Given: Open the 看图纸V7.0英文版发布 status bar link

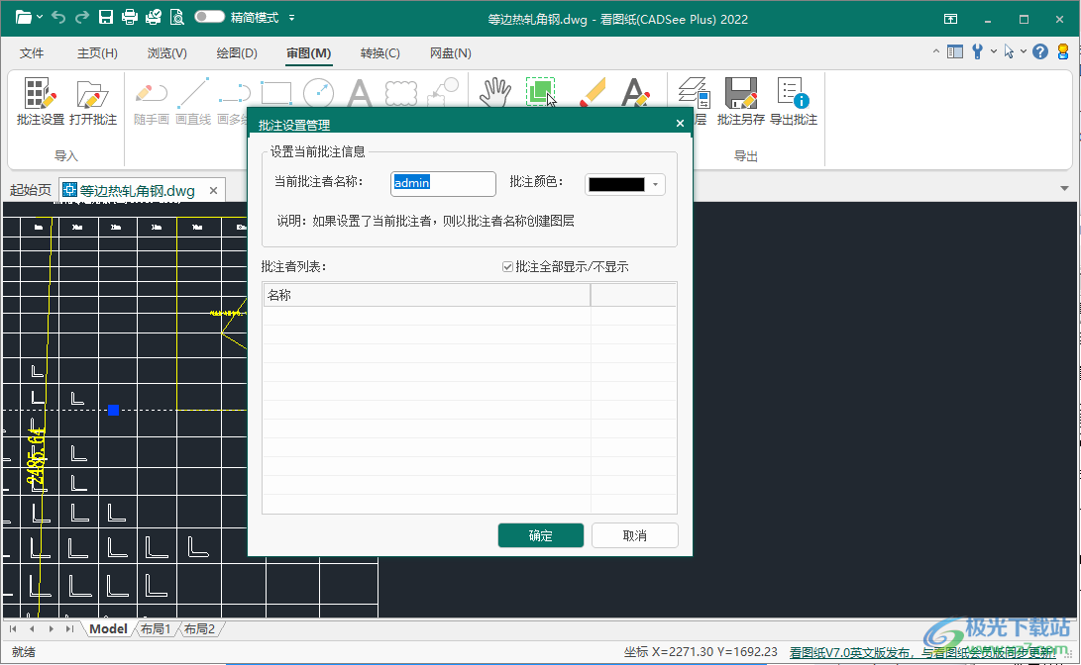Looking at the screenshot, I should click(922, 652).
